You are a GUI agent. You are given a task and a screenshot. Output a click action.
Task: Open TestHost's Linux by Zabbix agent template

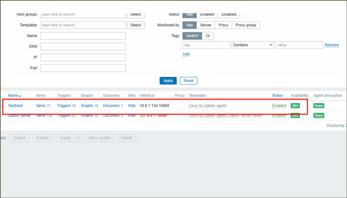click(x=208, y=106)
